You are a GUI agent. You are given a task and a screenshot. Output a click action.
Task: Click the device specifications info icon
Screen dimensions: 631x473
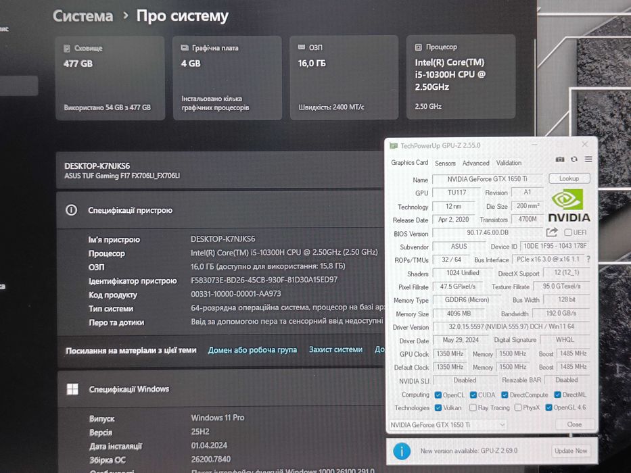click(x=71, y=210)
